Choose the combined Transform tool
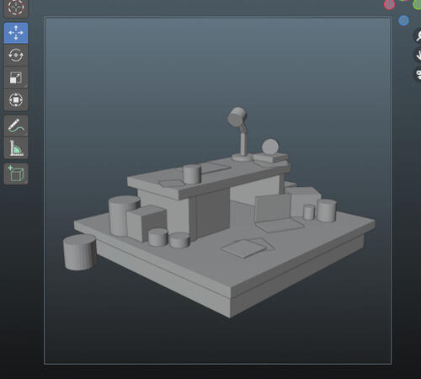Viewport: 421px width, 379px height. pyautogui.click(x=16, y=100)
